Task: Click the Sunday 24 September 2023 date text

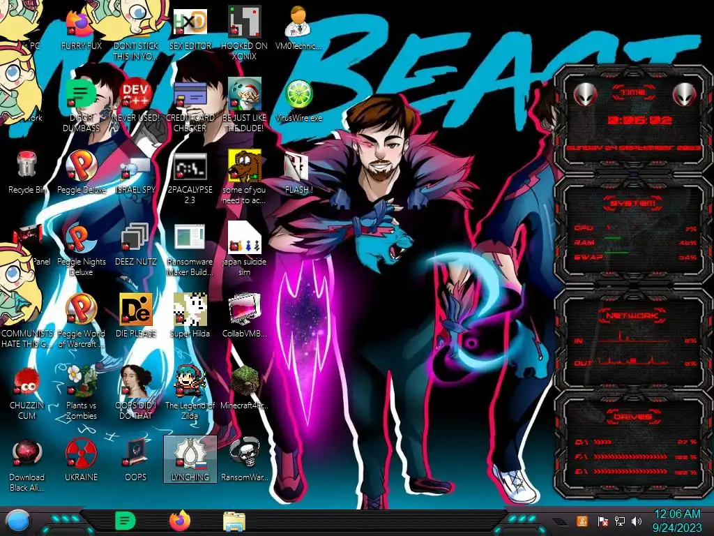Action: pyautogui.click(x=633, y=148)
